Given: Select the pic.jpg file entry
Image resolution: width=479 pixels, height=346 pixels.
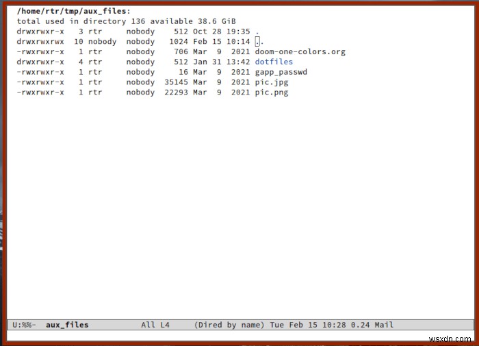Looking at the screenshot, I should tap(272, 82).
